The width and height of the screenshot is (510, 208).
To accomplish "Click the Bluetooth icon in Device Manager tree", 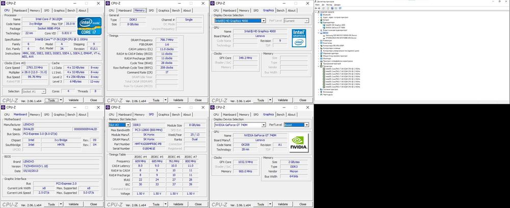I will (321, 15).
